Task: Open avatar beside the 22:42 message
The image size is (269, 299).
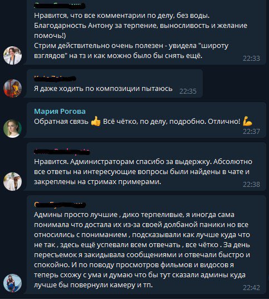Action: pyautogui.click(x=12, y=283)
